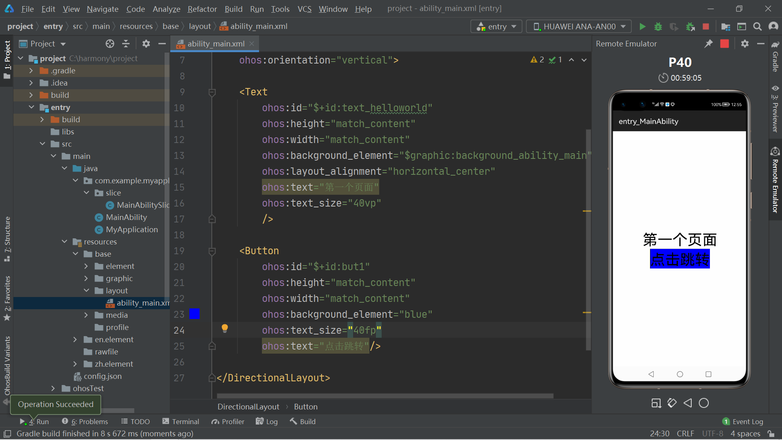Viewport: 782px width, 440px height.
Task: Expand the graphic folder
Action: (86, 278)
